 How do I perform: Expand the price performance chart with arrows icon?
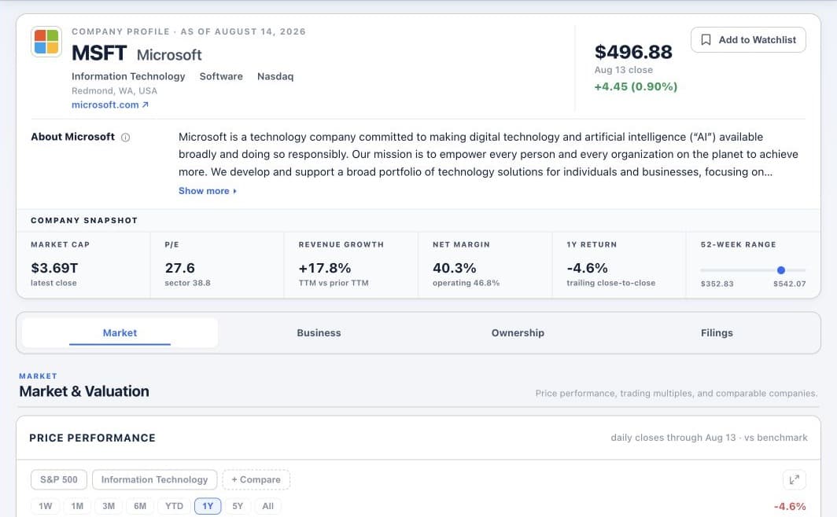795,479
